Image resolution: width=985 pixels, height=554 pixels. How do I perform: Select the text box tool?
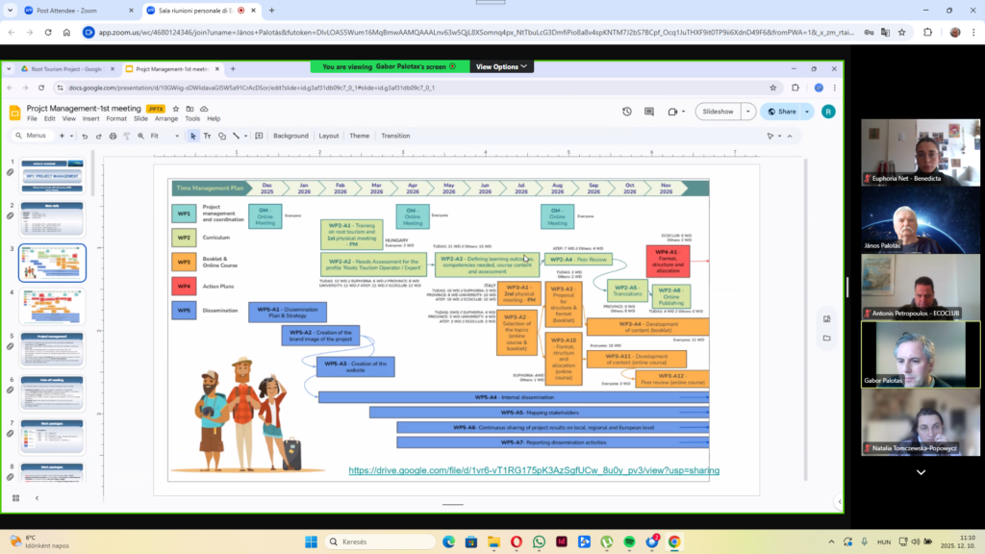click(x=207, y=136)
